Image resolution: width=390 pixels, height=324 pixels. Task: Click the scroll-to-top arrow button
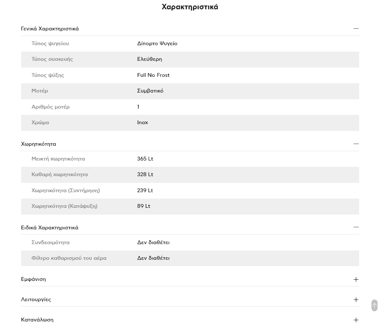(x=374, y=305)
